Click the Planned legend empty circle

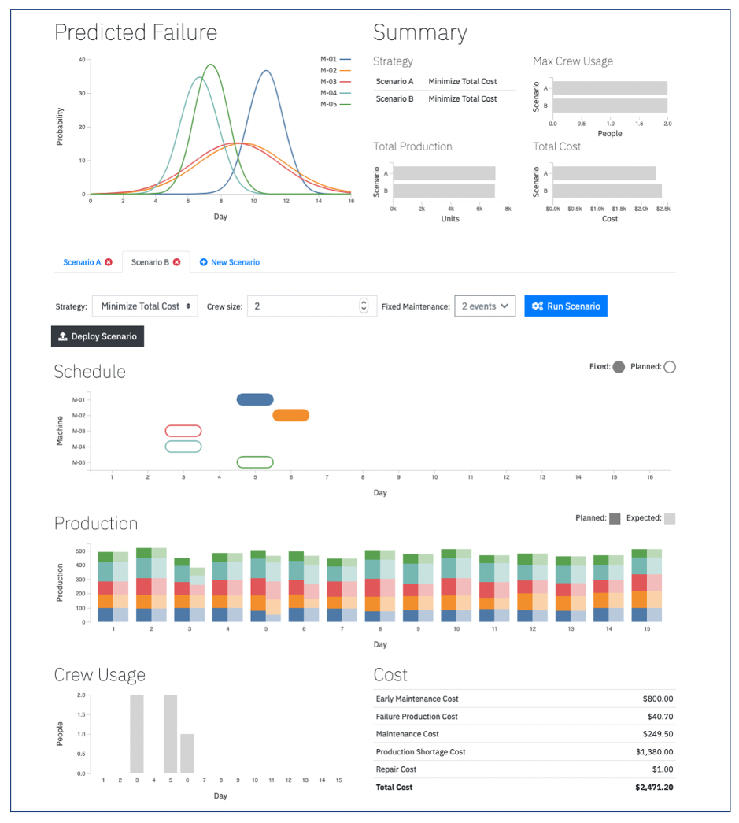(669, 367)
